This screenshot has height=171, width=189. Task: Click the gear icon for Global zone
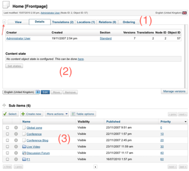click(16, 127)
